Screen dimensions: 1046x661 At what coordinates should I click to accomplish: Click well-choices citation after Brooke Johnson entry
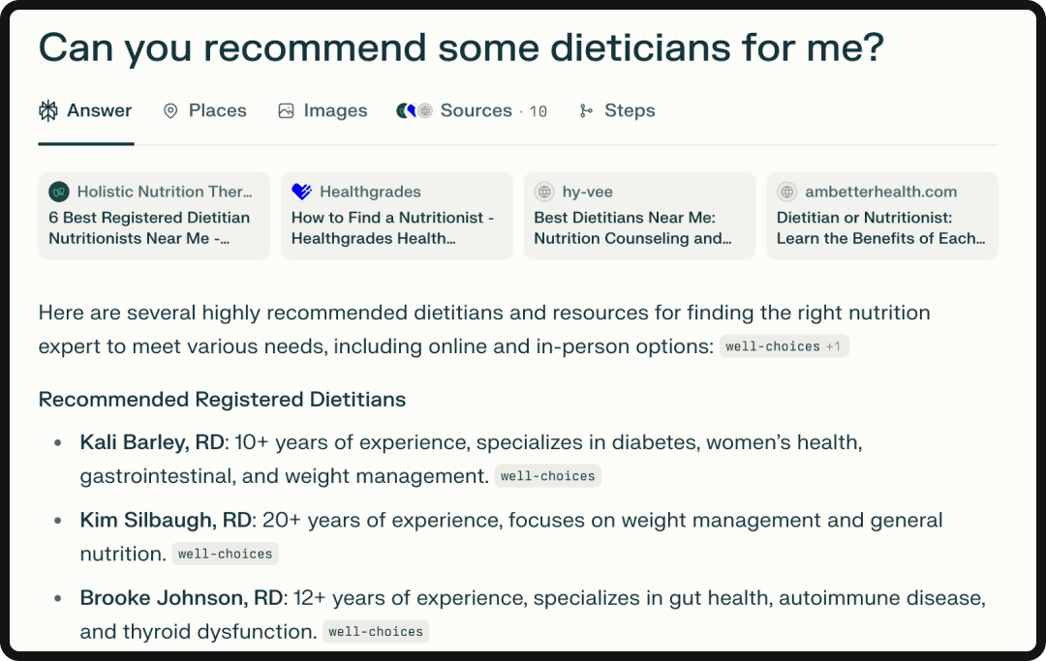[375, 631]
